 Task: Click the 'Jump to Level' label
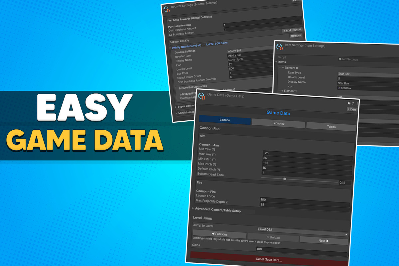[x=203, y=226]
